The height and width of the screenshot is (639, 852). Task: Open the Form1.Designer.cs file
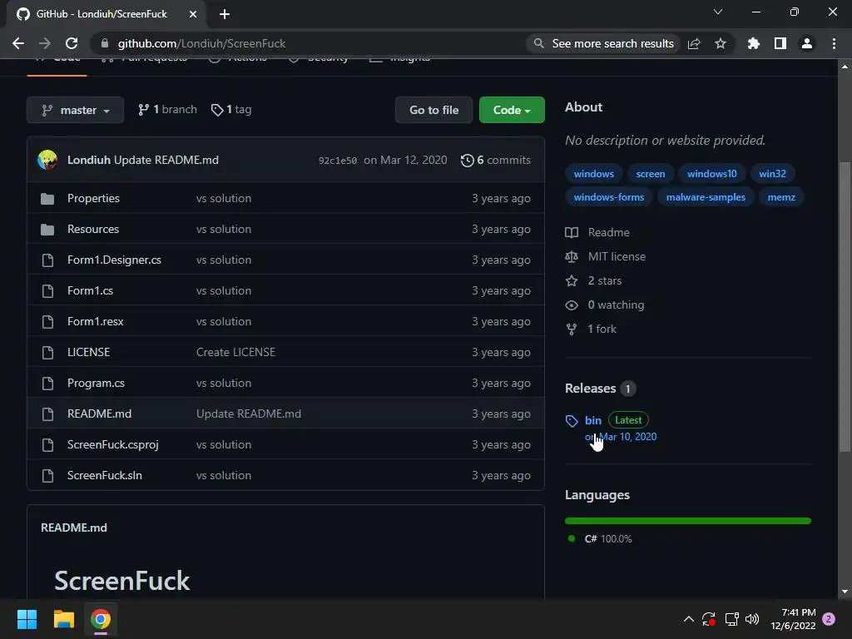coord(114,260)
